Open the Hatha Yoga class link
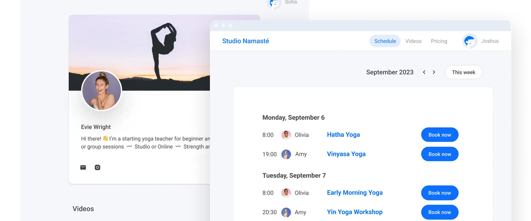Image resolution: width=531 pixels, height=221 pixels. pyautogui.click(x=343, y=135)
